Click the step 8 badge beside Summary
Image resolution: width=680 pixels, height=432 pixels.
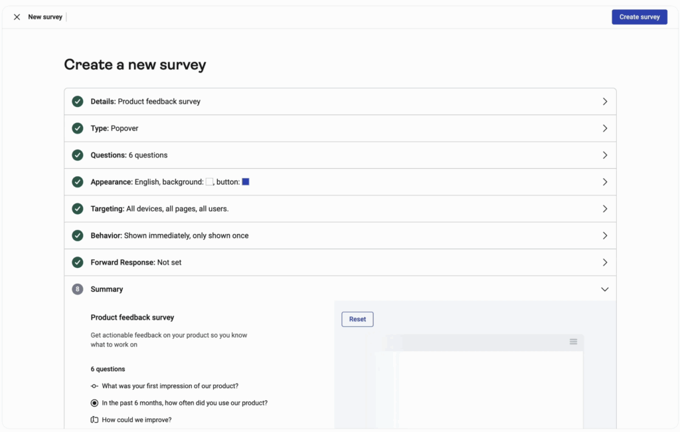pyautogui.click(x=77, y=289)
